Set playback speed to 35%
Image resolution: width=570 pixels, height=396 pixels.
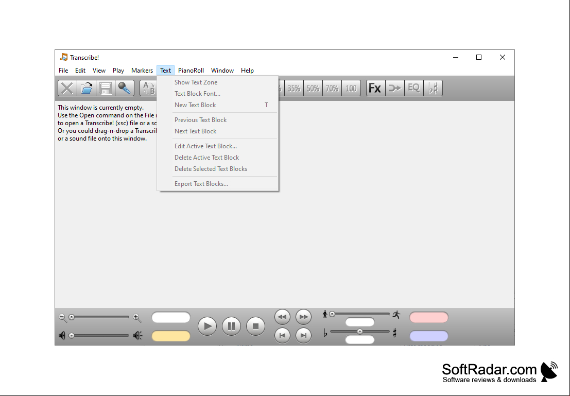click(293, 89)
